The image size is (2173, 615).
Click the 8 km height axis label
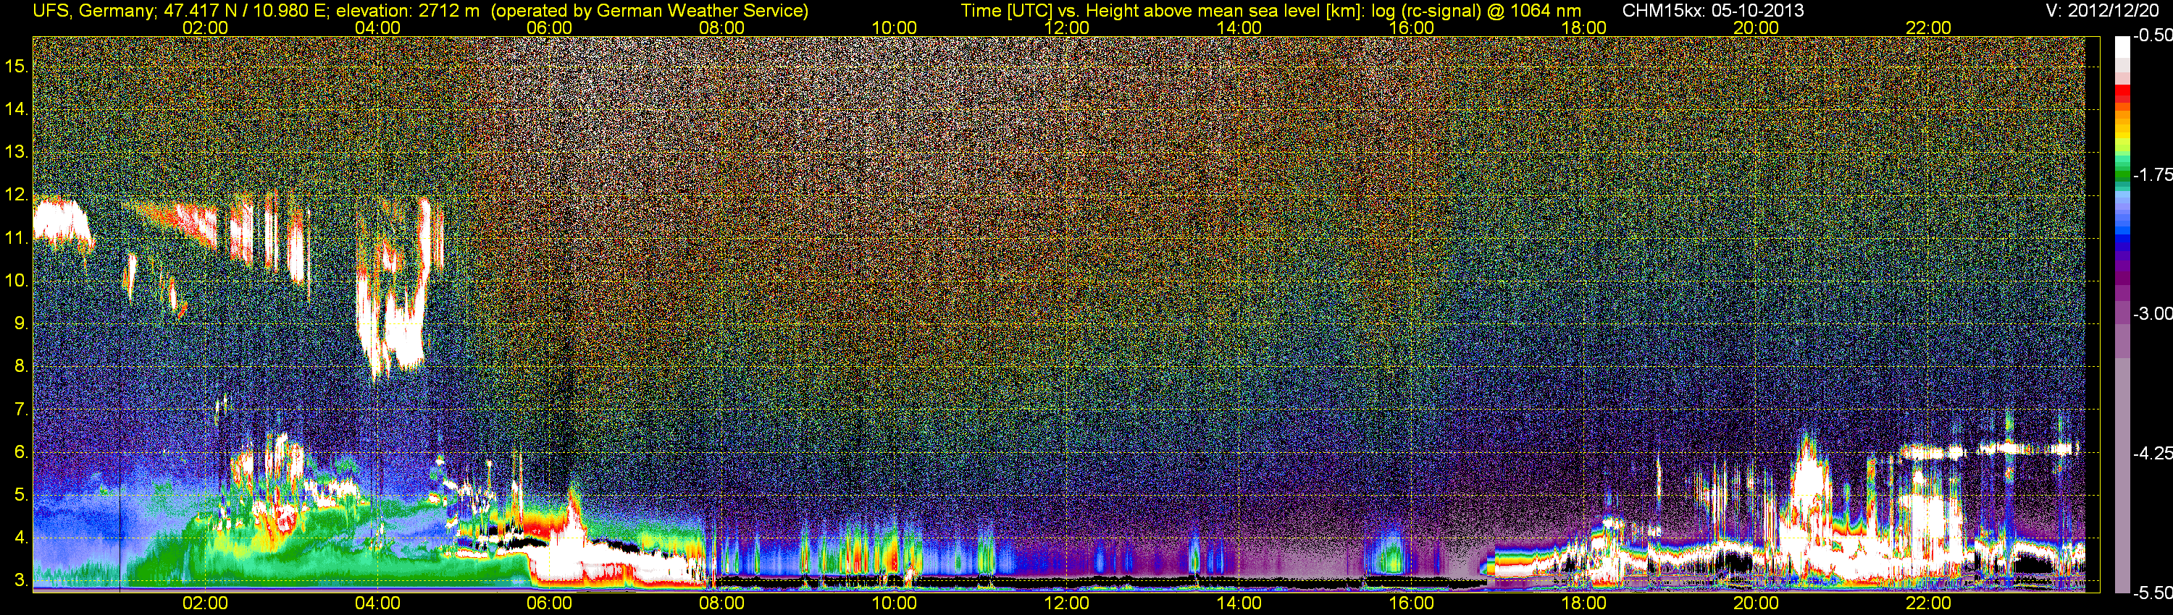point(20,368)
